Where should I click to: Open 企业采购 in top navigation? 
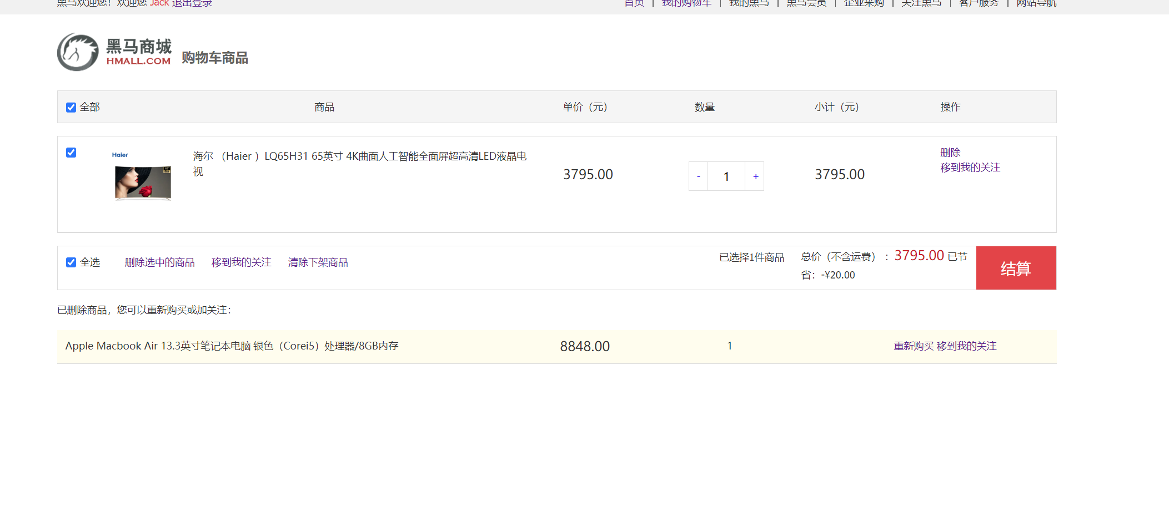pos(864,3)
